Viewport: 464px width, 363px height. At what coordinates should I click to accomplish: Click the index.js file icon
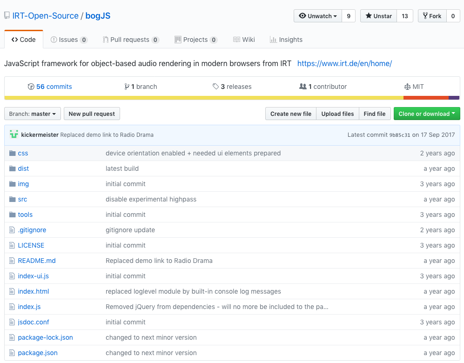(12, 307)
